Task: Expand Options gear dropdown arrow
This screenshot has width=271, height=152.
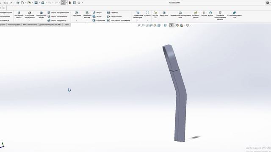Action: pyautogui.click(x=82, y=3)
